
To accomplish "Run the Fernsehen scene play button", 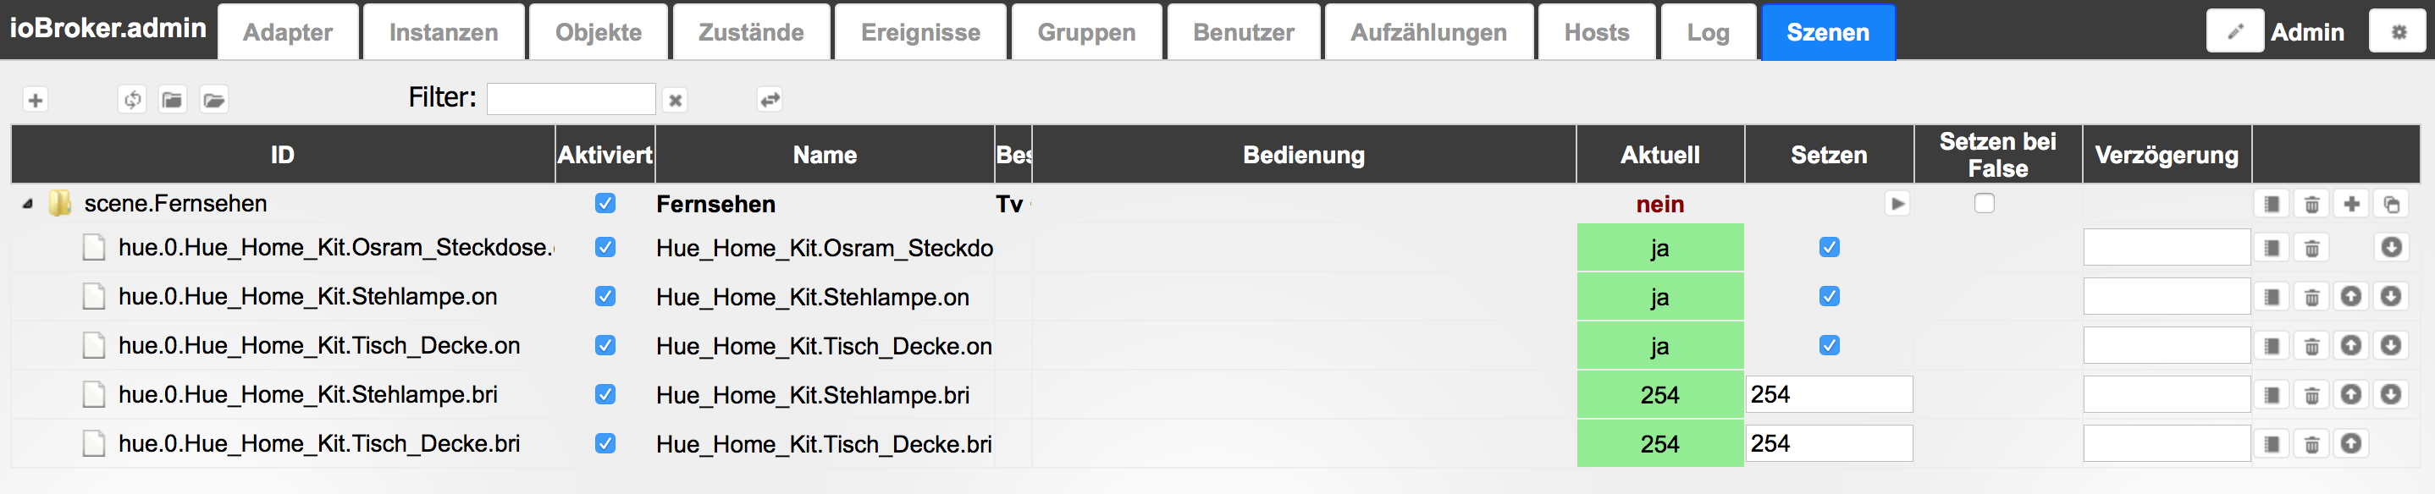I will pyautogui.click(x=1897, y=203).
